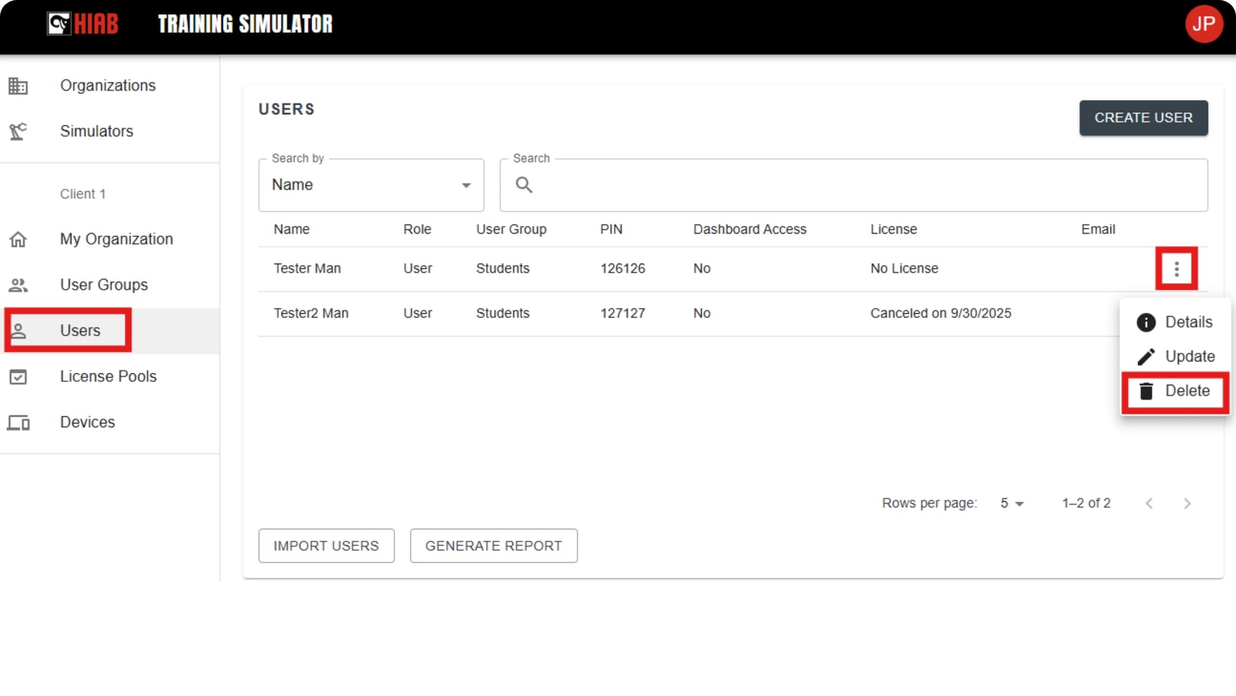Choose Update in the context menu
This screenshot has width=1236, height=696.
(1174, 357)
